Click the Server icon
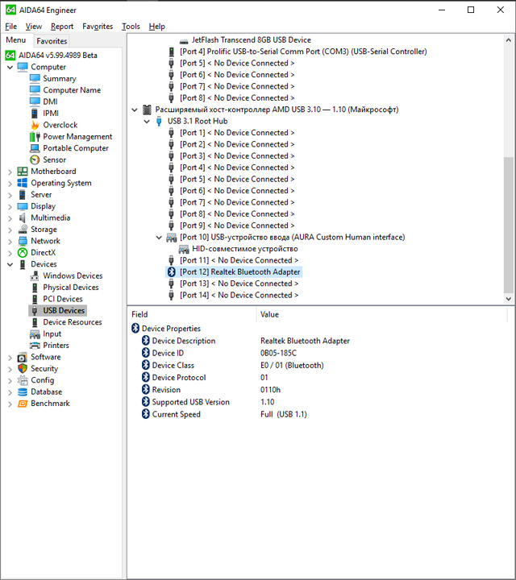This screenshot has width=516, height=580. coord(23,195)
